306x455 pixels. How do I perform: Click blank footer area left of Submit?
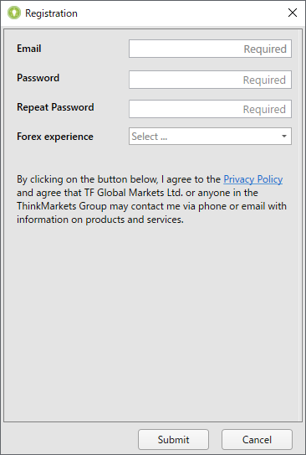click(x=69, y=439)
